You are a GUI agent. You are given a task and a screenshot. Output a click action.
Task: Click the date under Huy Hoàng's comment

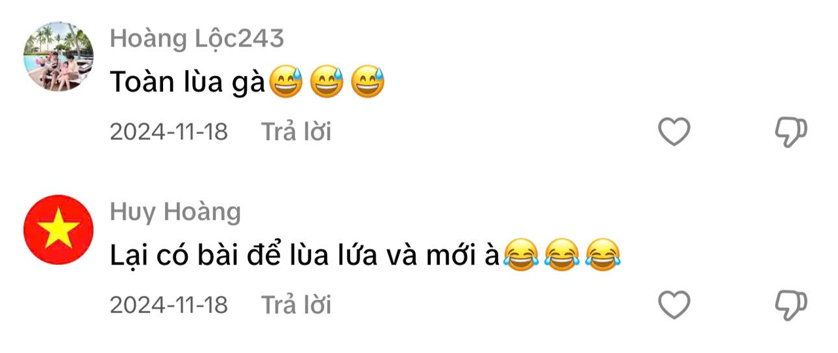(x=169, y=305)
